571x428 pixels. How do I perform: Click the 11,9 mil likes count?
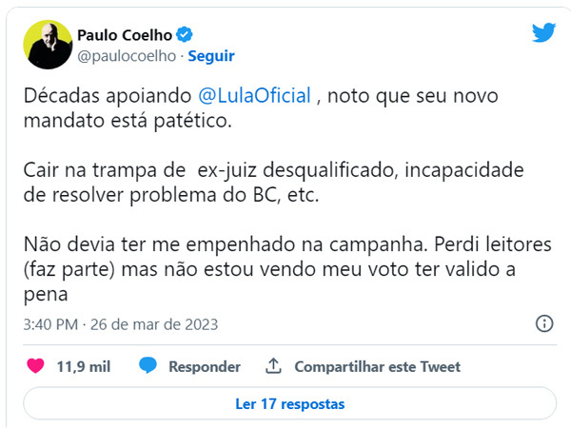(x=84, y=366)
